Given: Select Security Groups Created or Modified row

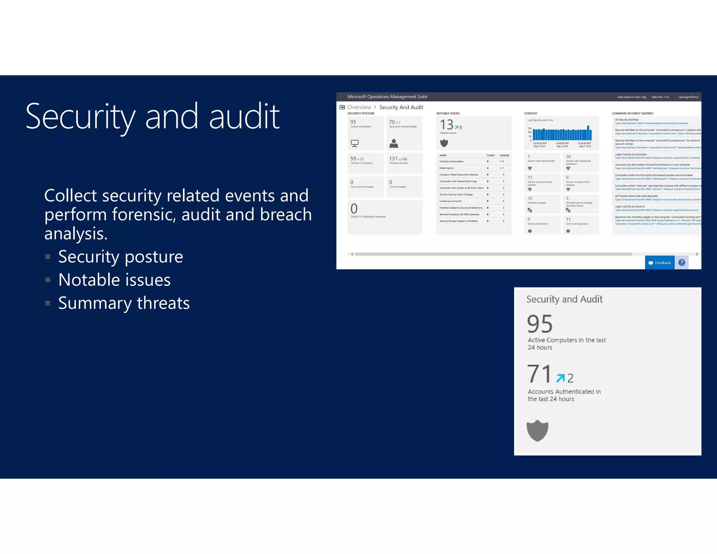Looking at the screenshot, I should pos(474,221).
